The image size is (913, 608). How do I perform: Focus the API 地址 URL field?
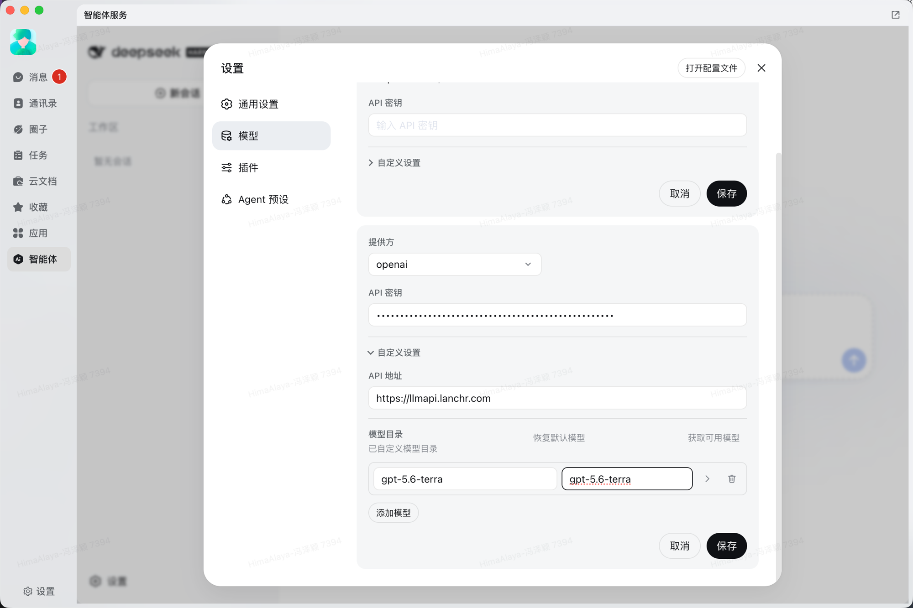557,398
